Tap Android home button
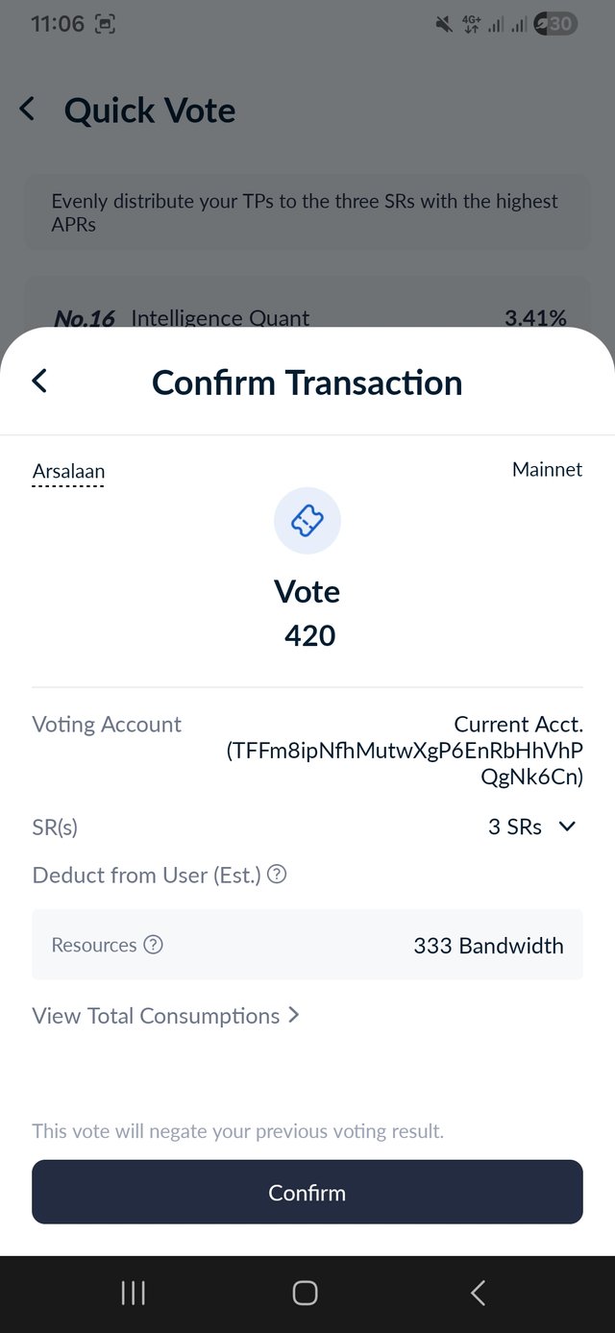 pyautogui.click(x=306, y=1293)
